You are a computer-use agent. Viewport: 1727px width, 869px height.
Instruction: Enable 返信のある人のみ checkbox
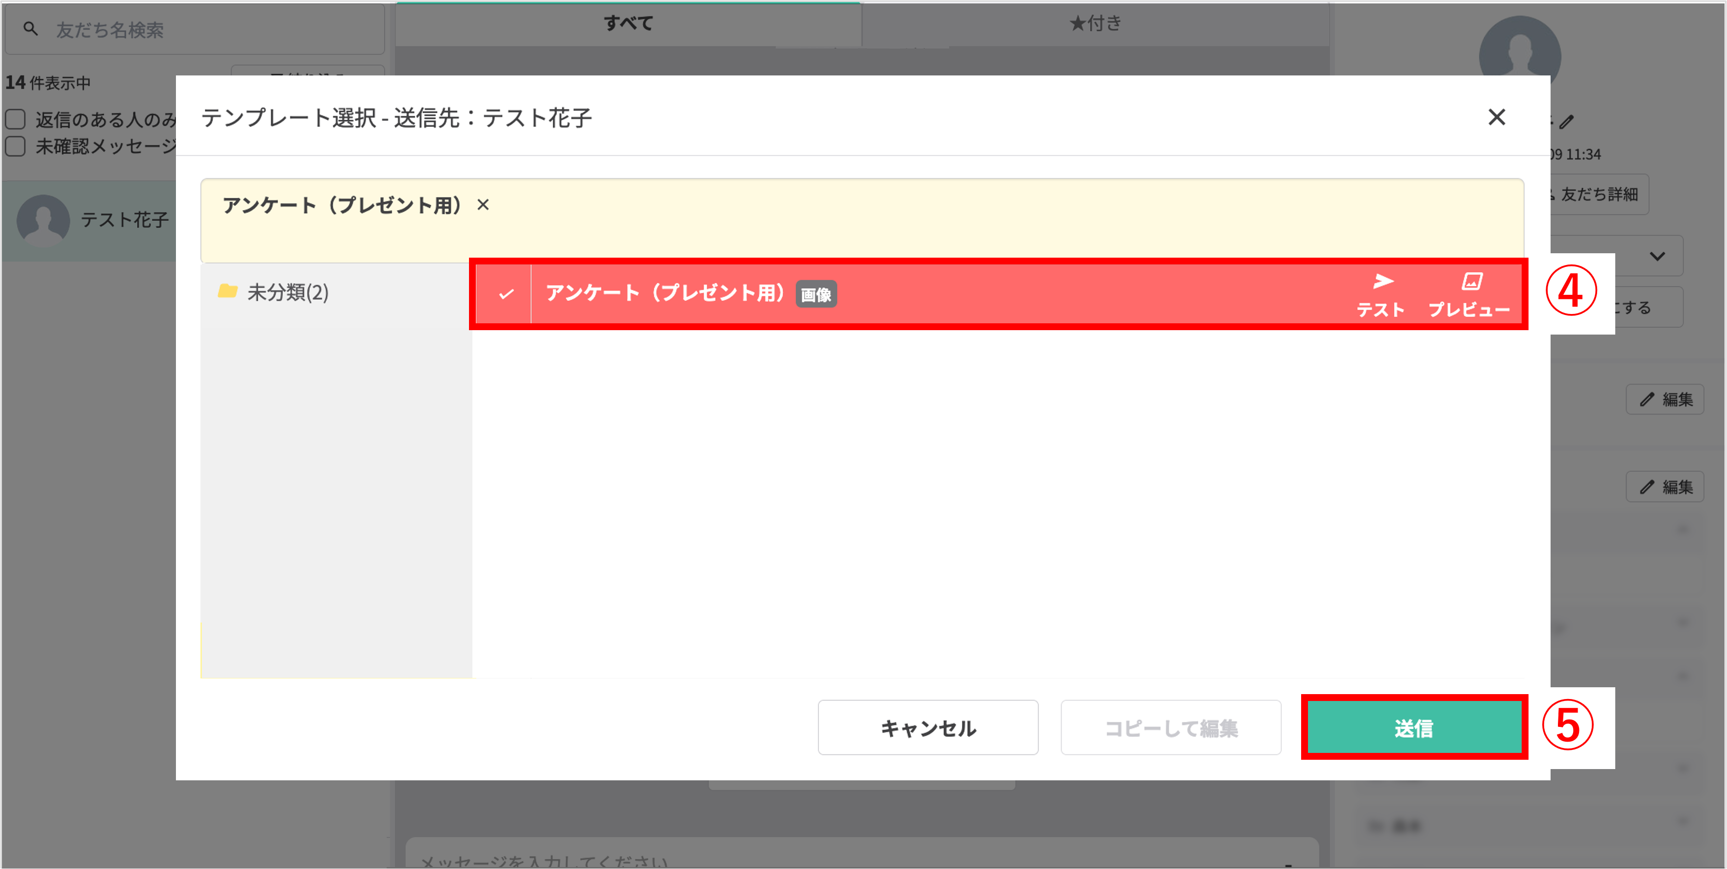point(15,119)
